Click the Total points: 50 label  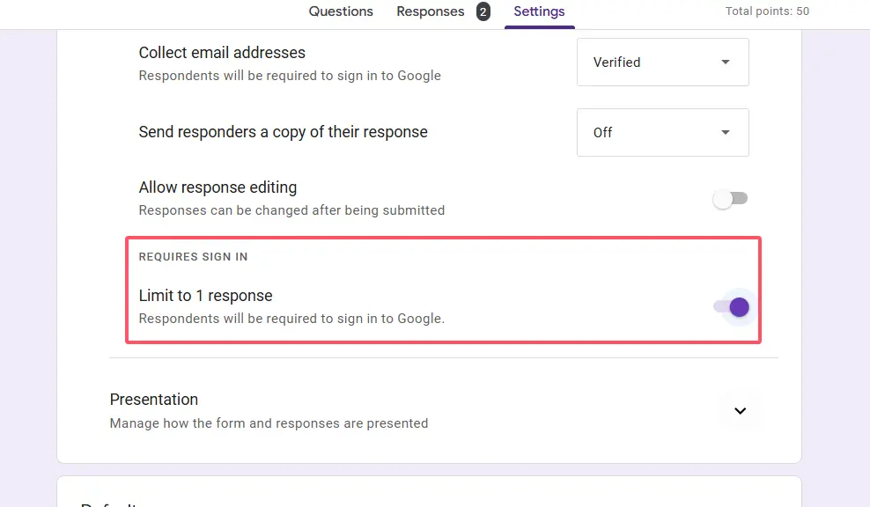point(766,11)
